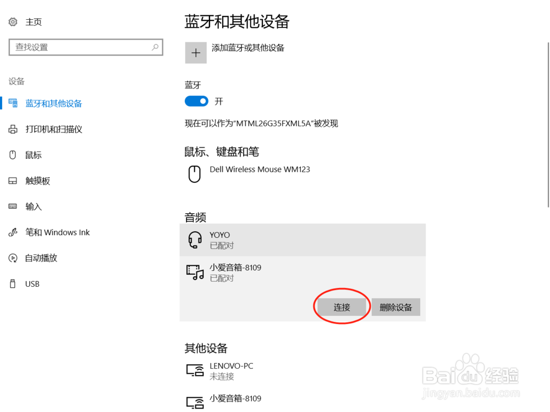Click the Dell Wireless Mouse icon

click(x=195, y=174)
